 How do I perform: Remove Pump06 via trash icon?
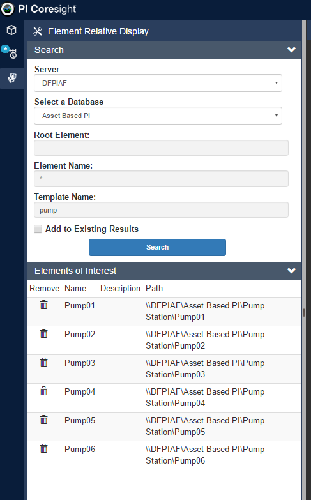click(x=43, y=448)
